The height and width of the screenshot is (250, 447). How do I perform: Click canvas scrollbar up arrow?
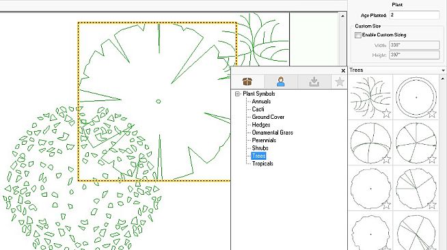click(342, 16)
